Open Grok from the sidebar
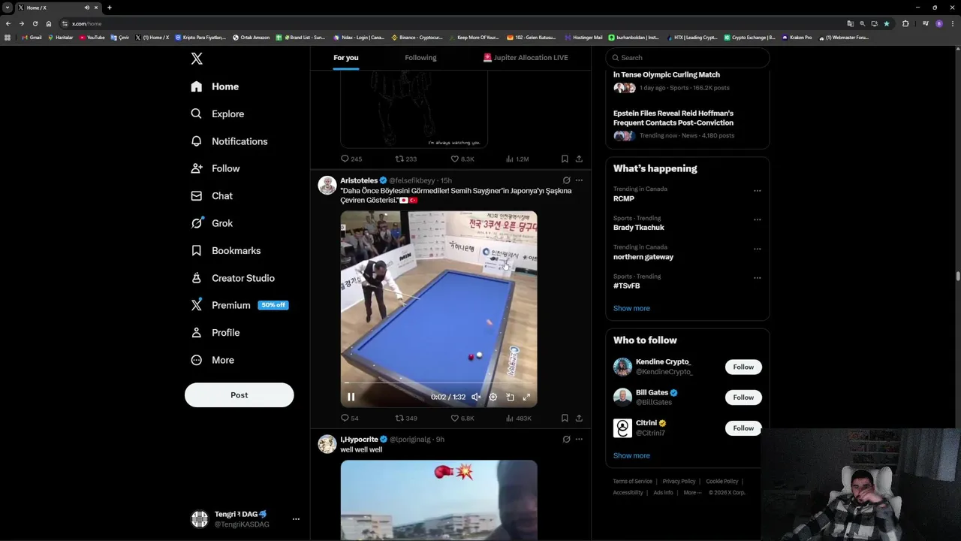The width and height of the screenshot is (961, 541). 212,223
